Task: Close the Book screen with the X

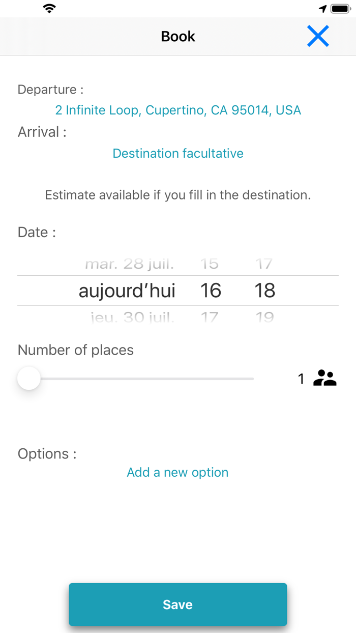Action: pyautogui.click(x=318, y=37)
